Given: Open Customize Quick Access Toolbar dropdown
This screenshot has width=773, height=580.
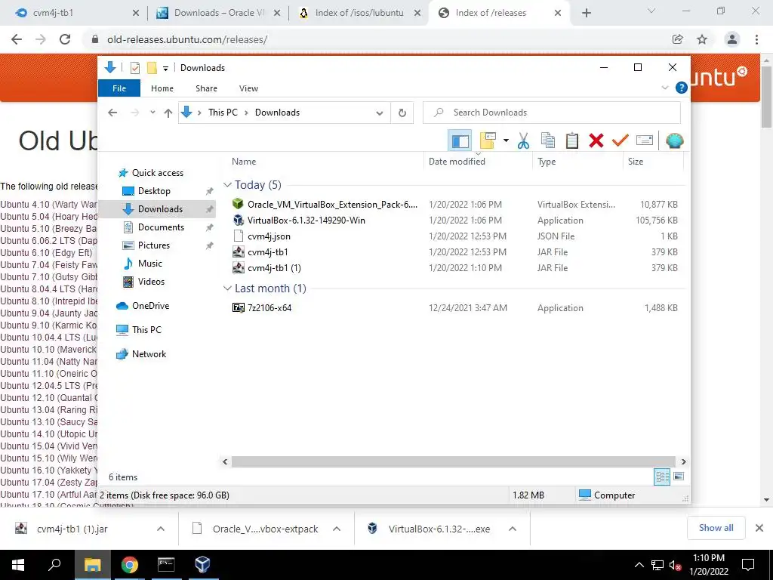Looking at the screenshot, I should [165, 69].
